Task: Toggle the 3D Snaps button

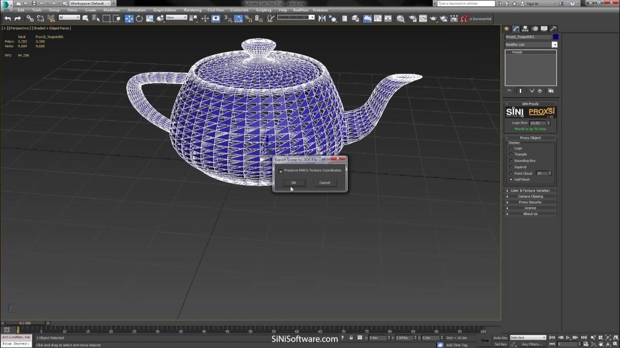Action: 228,18
